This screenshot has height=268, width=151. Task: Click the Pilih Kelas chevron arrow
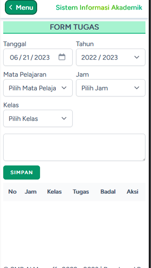(64, 119)
